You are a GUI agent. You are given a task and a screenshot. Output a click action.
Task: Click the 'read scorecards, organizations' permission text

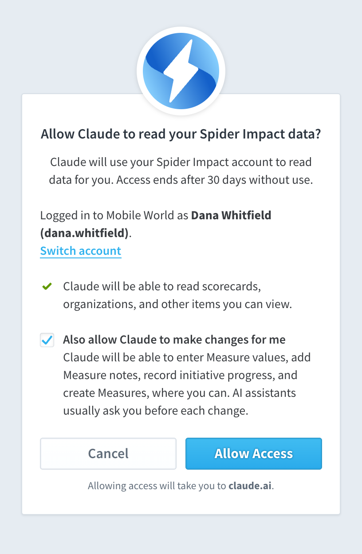click(178, 296)
